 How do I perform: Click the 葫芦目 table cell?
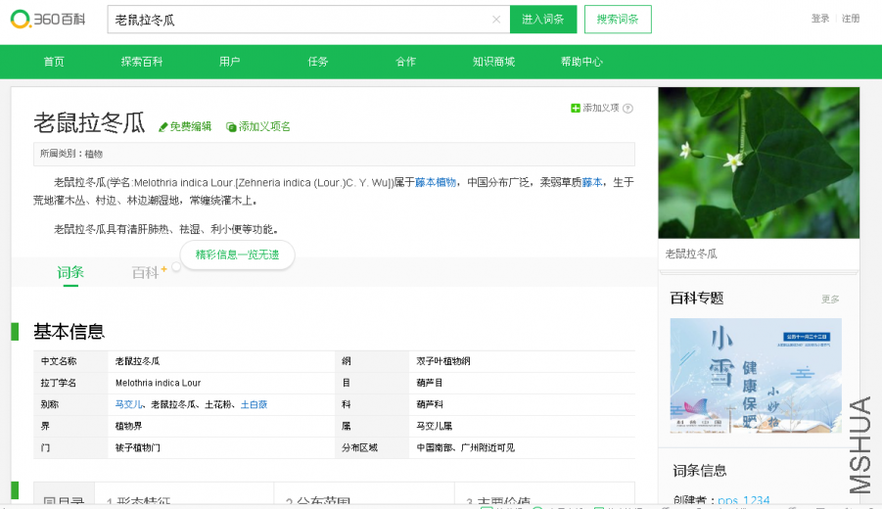click(430, 383)
